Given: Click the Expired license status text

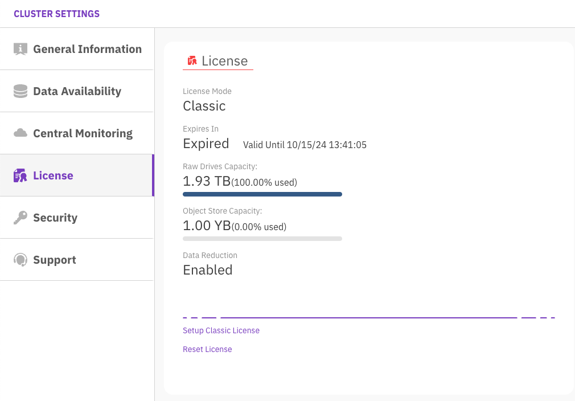Looking at the screenshot, I should point(206,144).
